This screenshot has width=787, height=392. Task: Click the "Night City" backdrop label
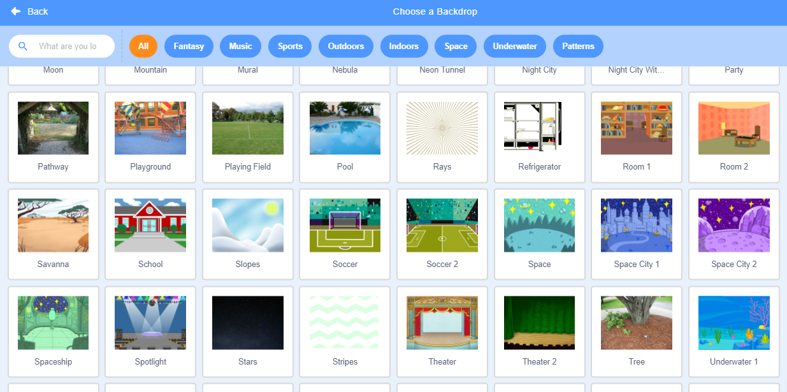539,70
